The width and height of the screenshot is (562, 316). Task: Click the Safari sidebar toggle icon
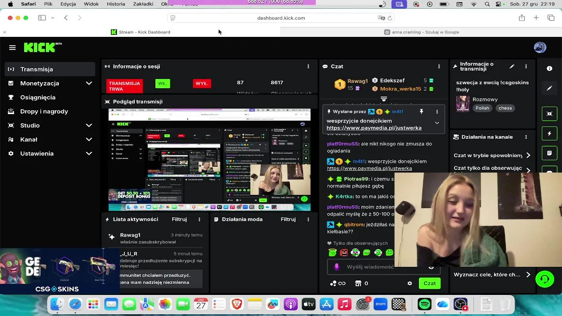42,18
